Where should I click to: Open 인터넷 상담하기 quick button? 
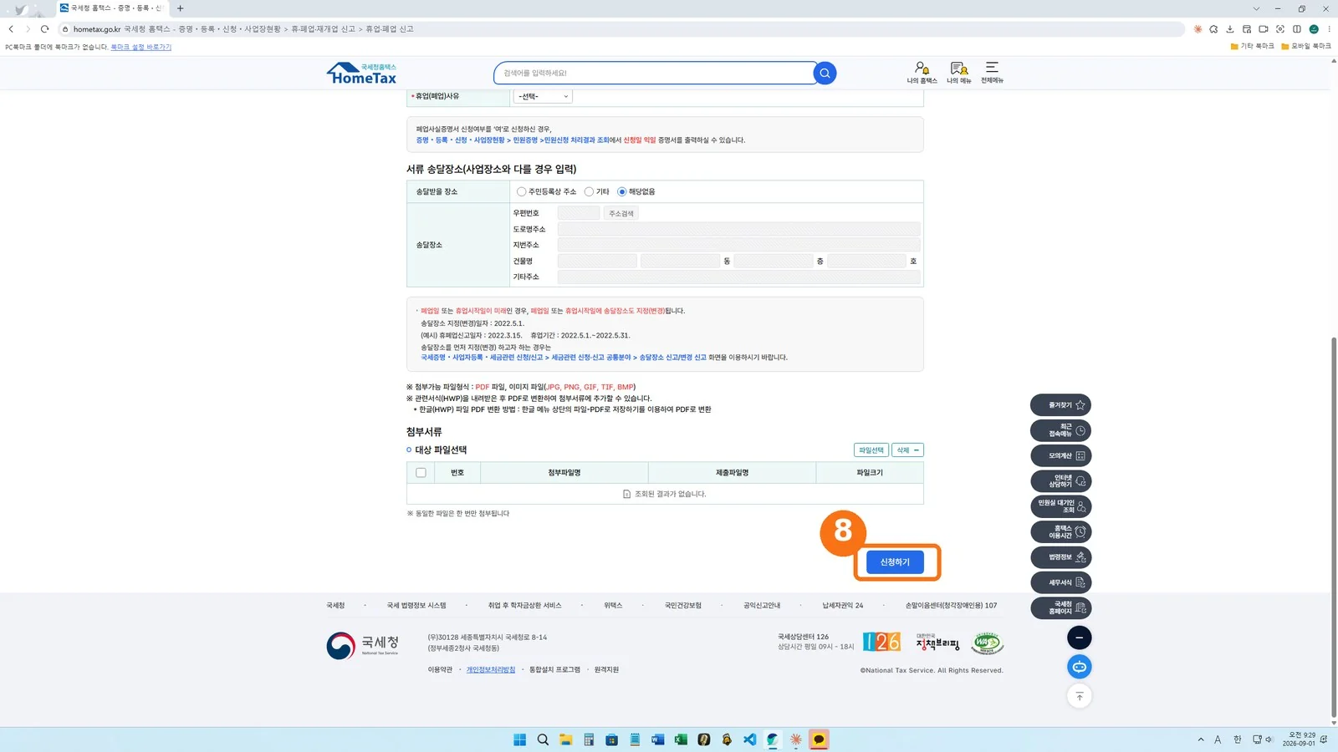(1060, 481)
